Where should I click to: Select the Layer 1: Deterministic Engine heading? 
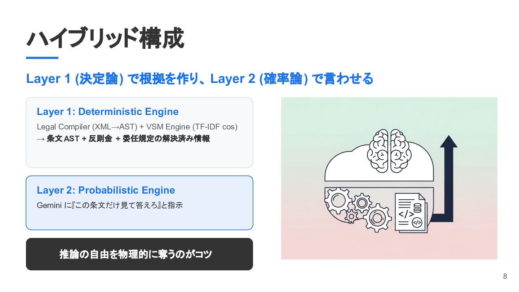pyautogui.click(x=108, y=112)
